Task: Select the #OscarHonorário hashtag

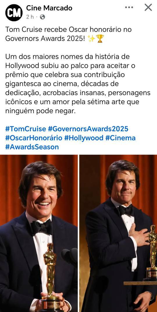Action: [34, 138]
